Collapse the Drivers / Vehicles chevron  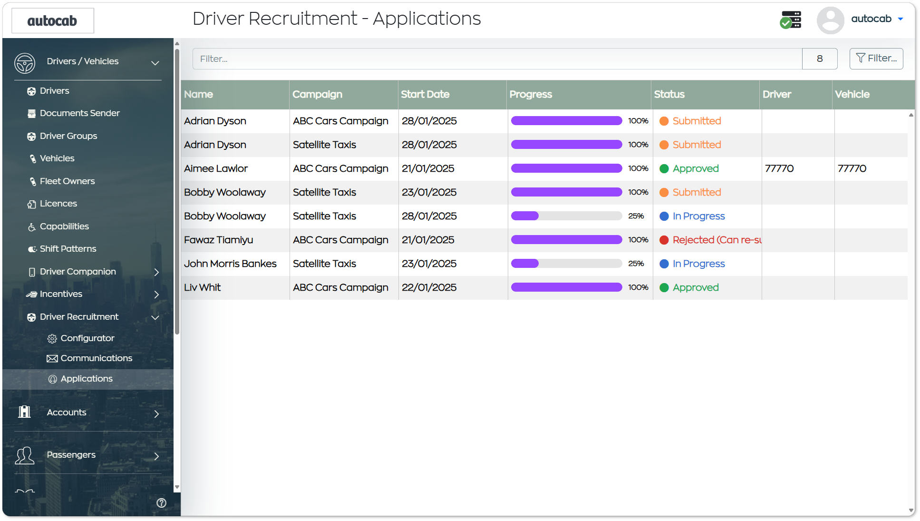(x=155, y=63)
